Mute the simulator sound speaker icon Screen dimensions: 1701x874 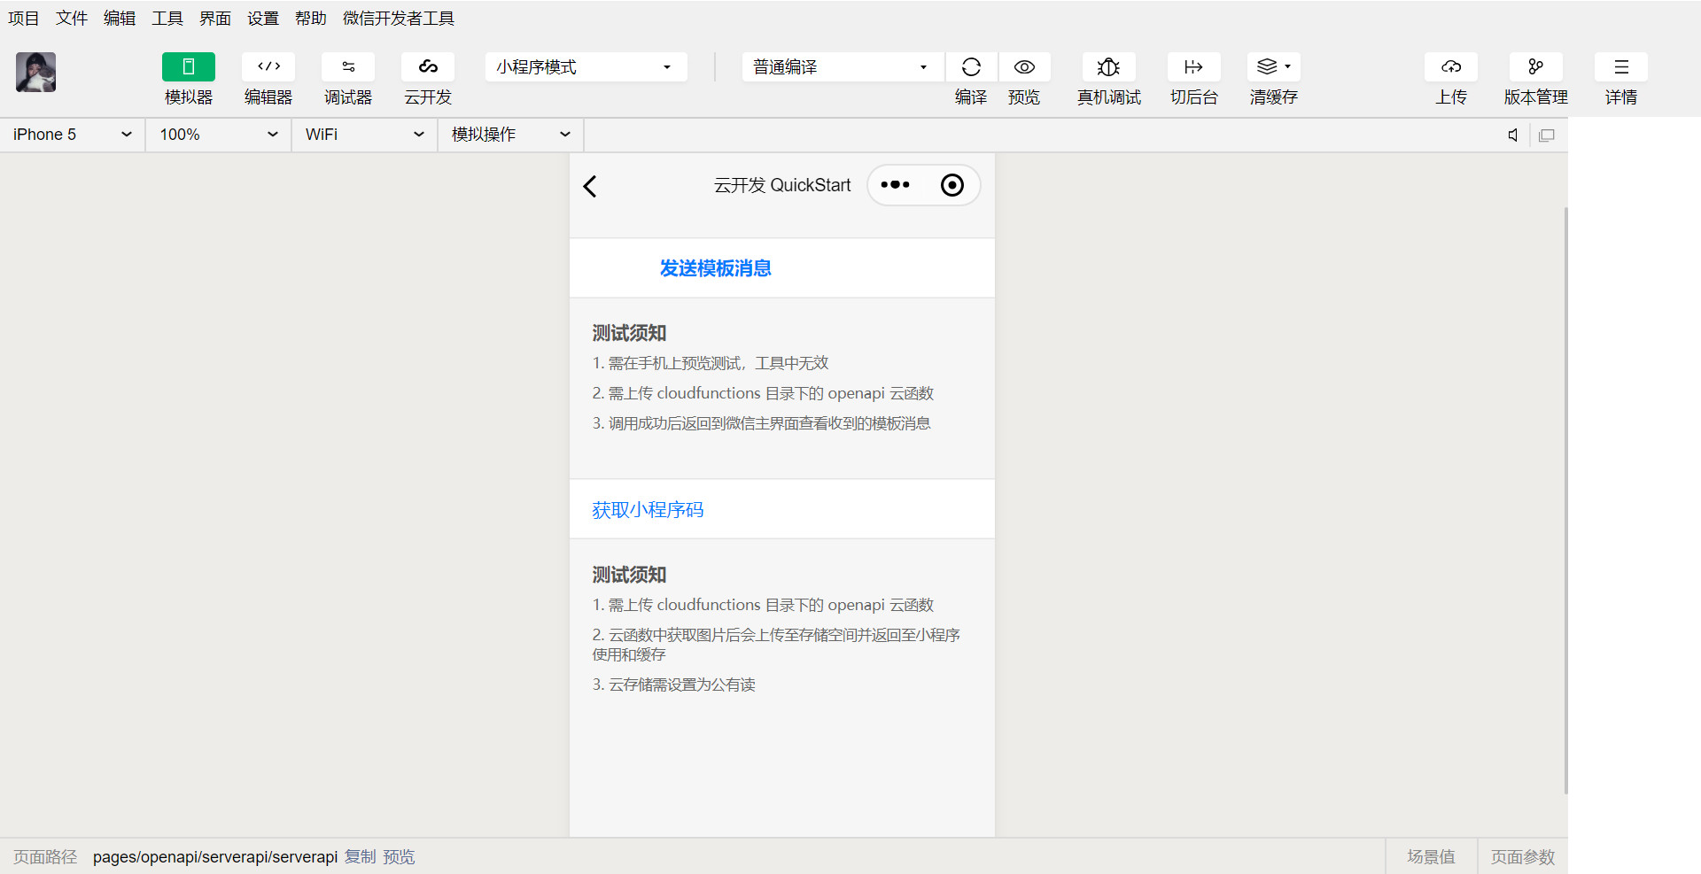click(x=1513, y=135)
